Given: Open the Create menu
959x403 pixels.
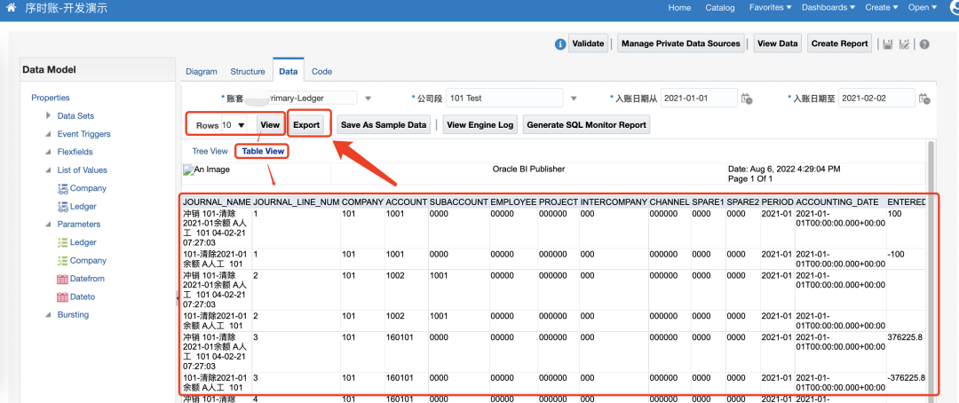Looking at the screenshot, I should (882, 7).
